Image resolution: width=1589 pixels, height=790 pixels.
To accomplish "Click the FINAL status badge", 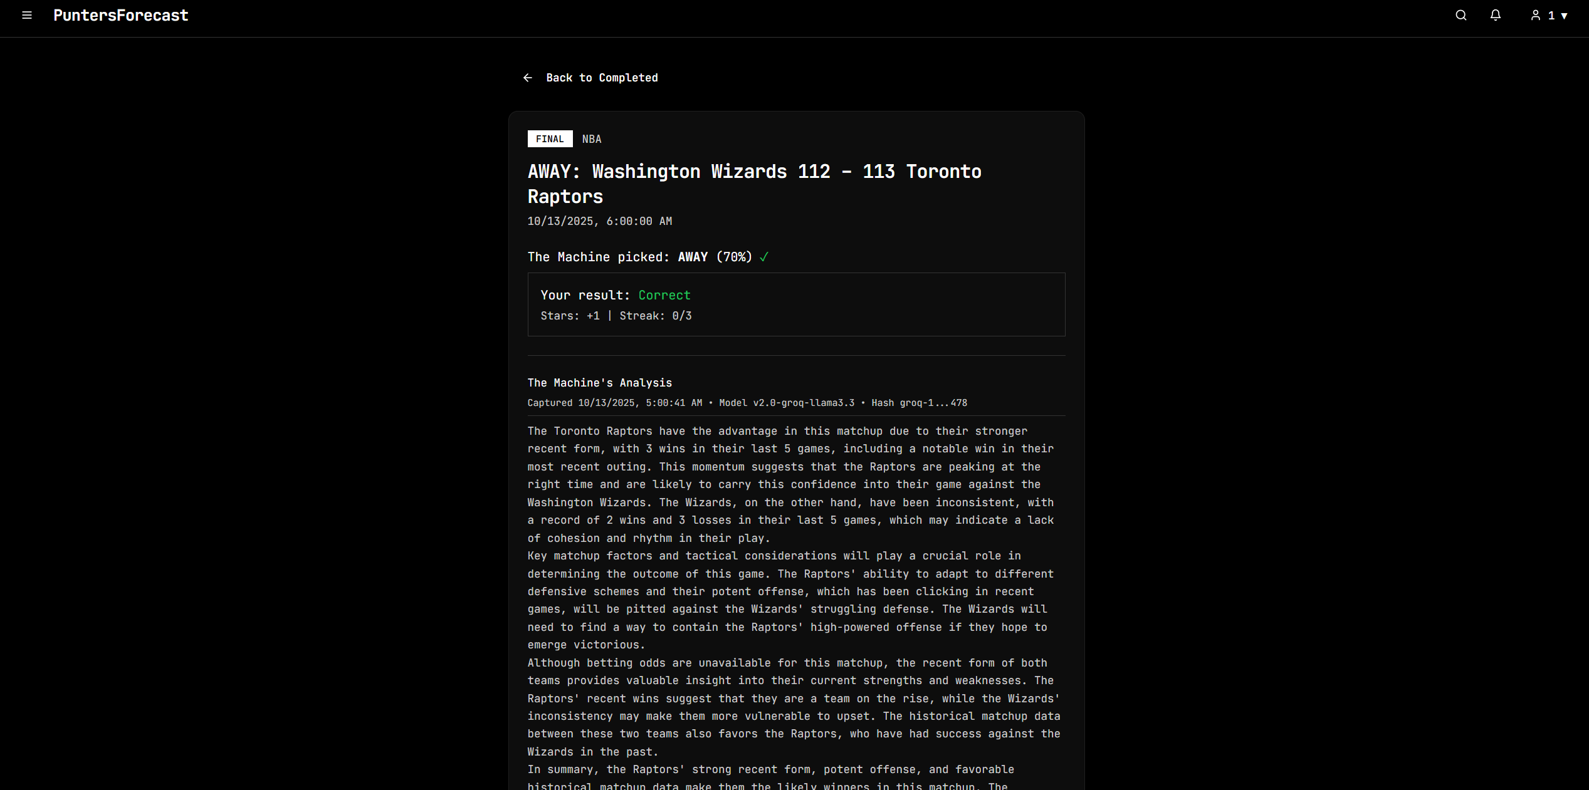I will tap(550, 139).
